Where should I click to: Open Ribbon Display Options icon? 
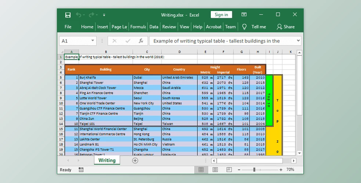[244, 14]
